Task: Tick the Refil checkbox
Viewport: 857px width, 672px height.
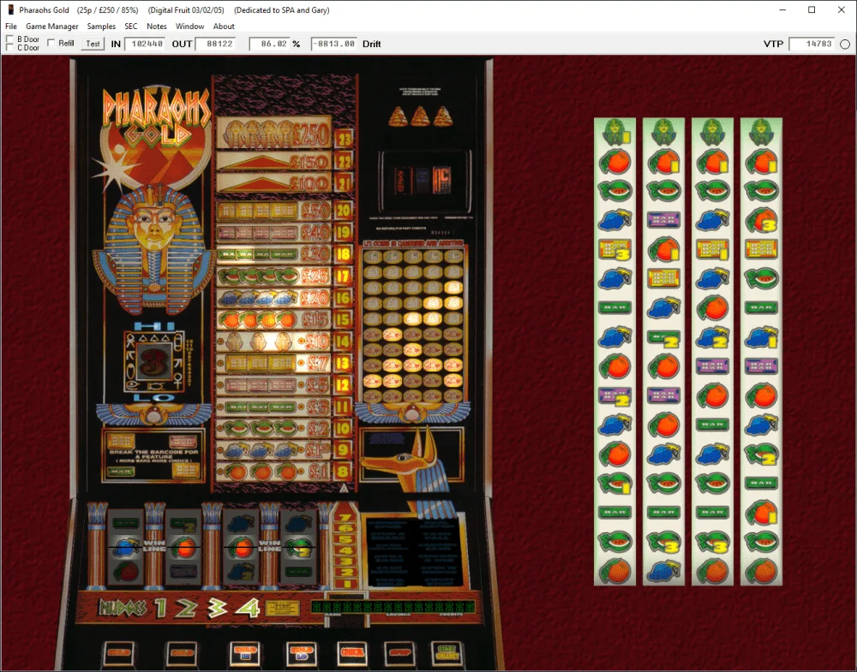Action: [51, 43]
